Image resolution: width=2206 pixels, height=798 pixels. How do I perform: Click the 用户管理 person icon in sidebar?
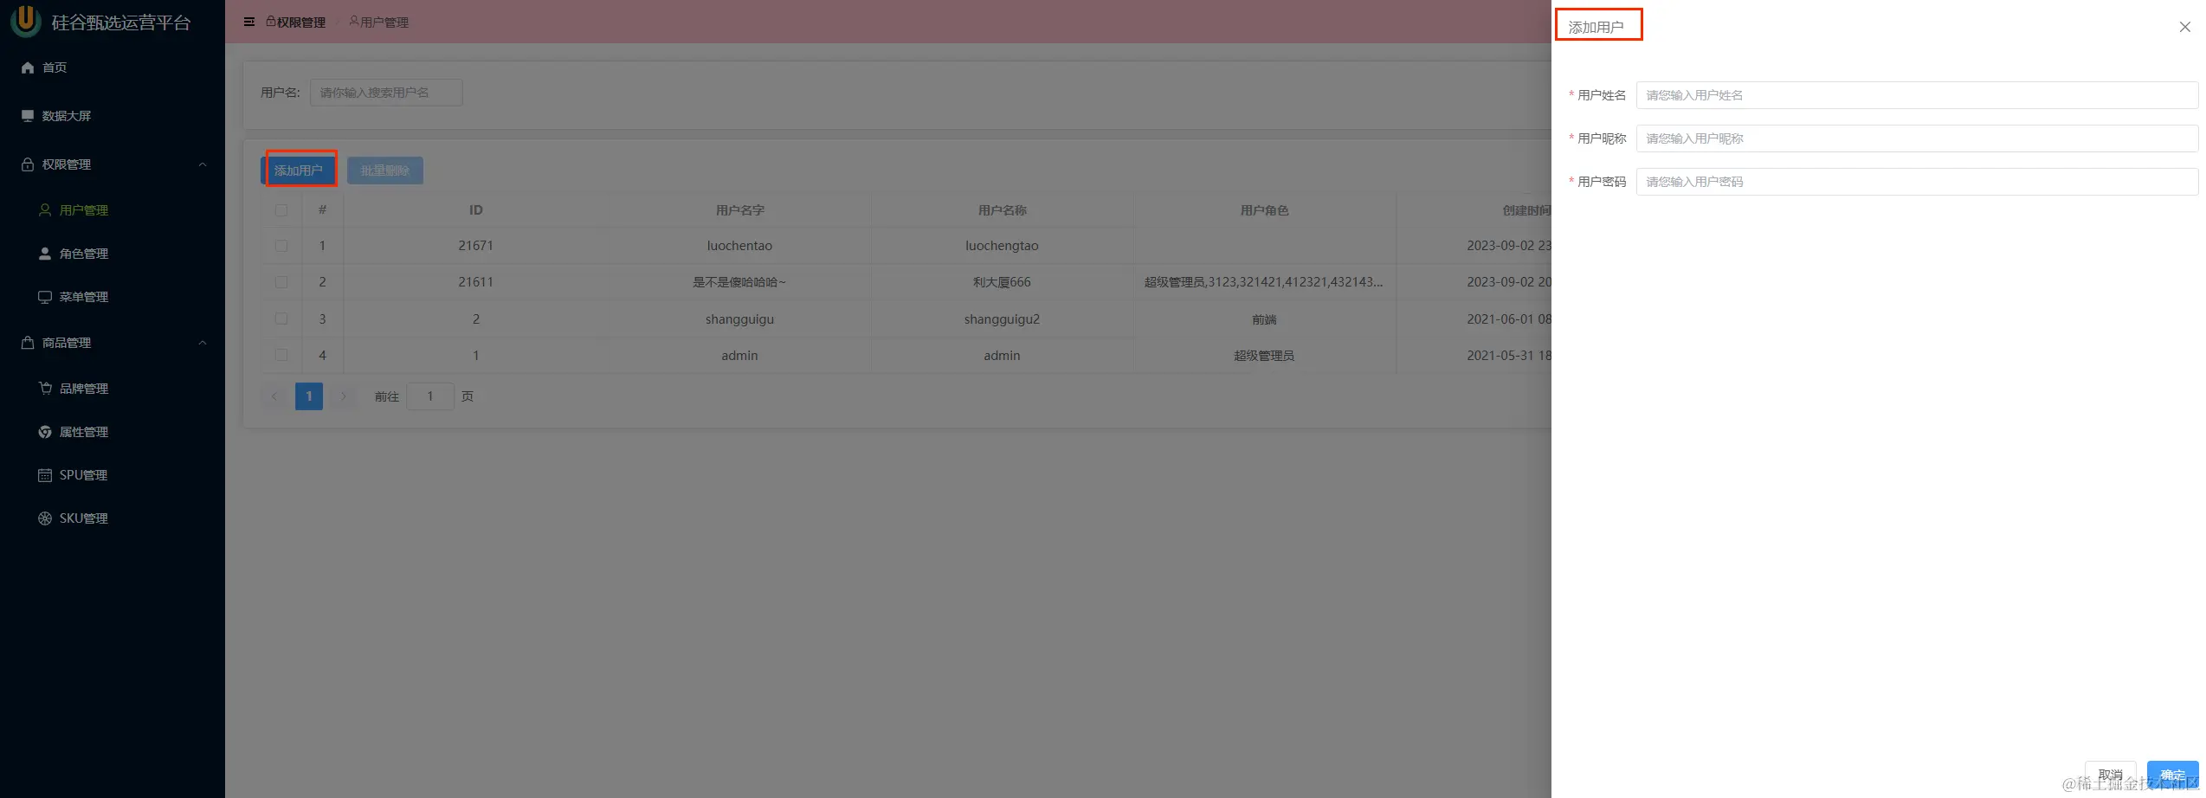45,209
